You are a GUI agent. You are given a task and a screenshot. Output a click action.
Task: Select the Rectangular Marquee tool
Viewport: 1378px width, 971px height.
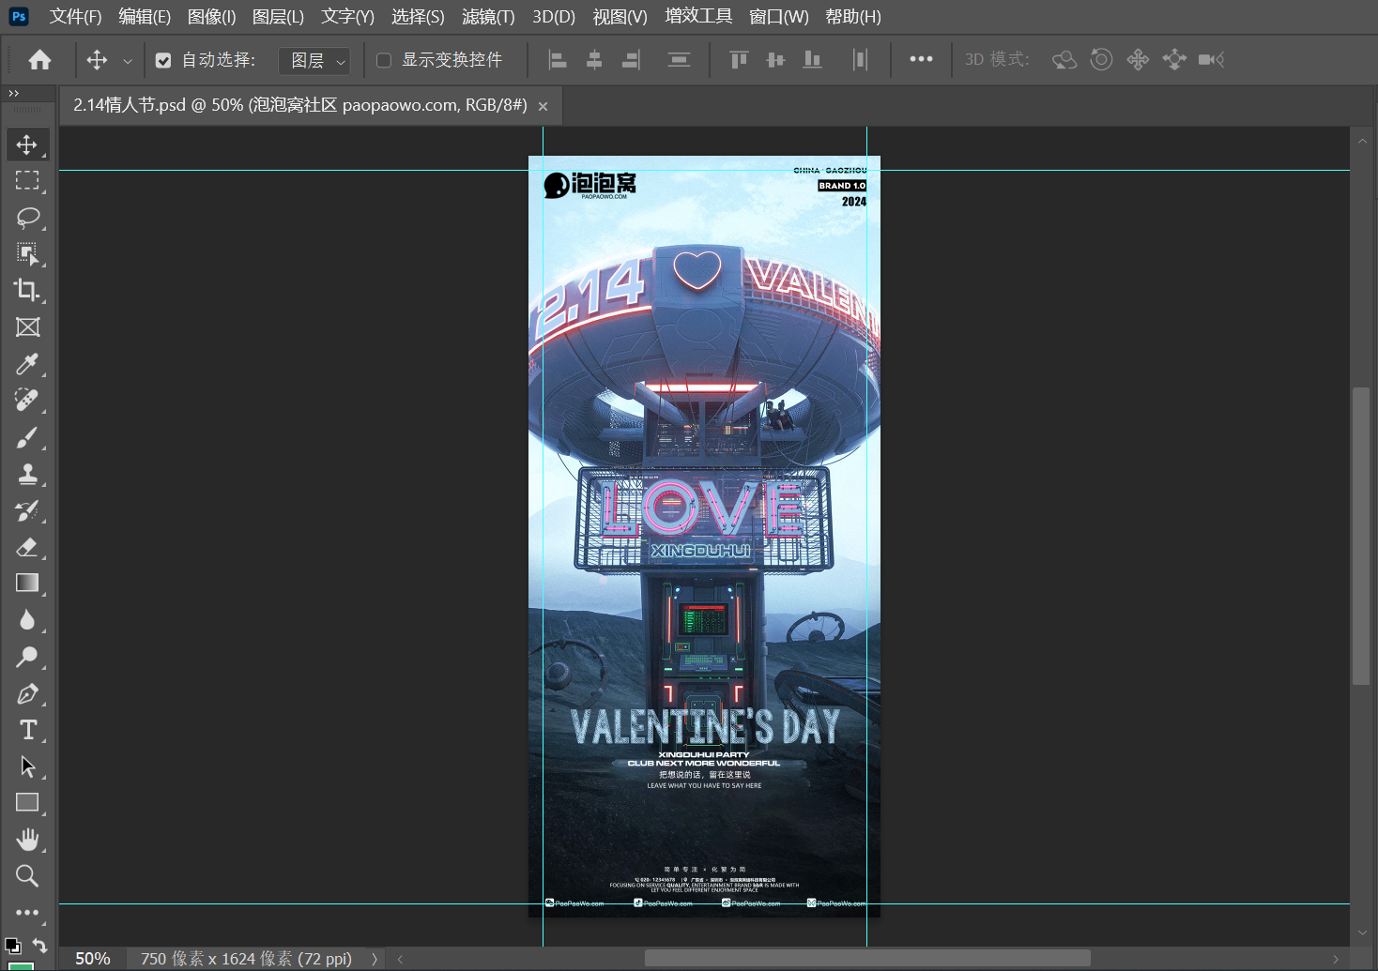[27, 180]
